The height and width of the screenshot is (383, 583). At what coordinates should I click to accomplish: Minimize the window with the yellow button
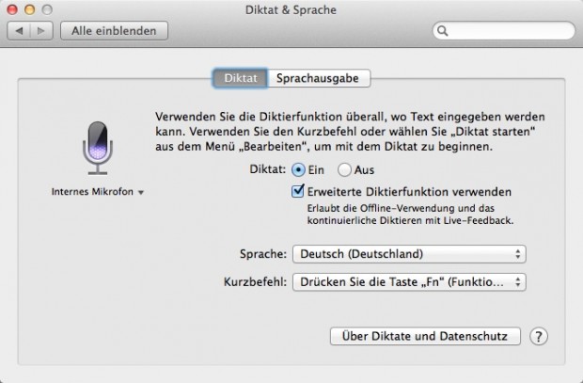point(30,9)
